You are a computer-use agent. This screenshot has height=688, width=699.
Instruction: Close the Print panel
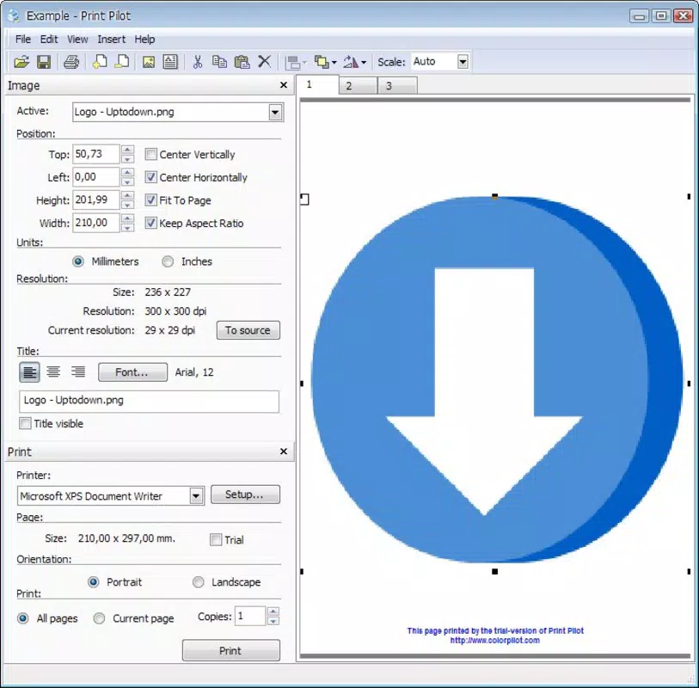[x=284, y=451]
